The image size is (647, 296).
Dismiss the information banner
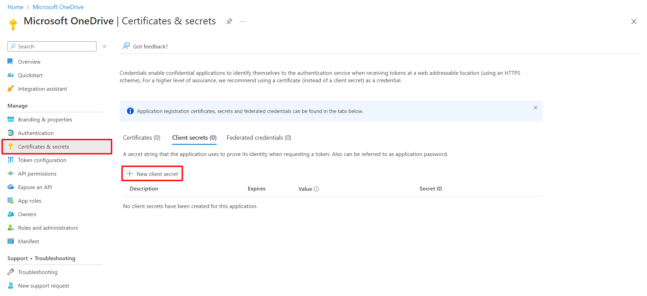[536, 108]
